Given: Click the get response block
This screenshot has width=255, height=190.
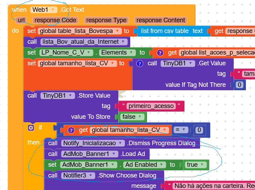Looking at the screenshot, I should [233, 31].
